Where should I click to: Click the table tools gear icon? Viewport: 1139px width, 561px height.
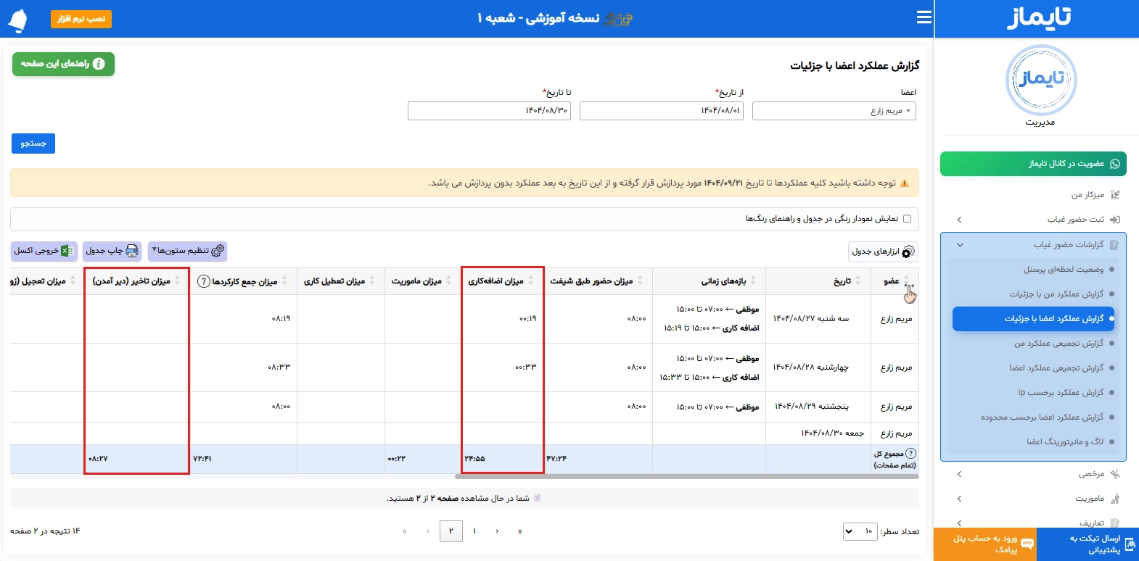click(908, 252)
